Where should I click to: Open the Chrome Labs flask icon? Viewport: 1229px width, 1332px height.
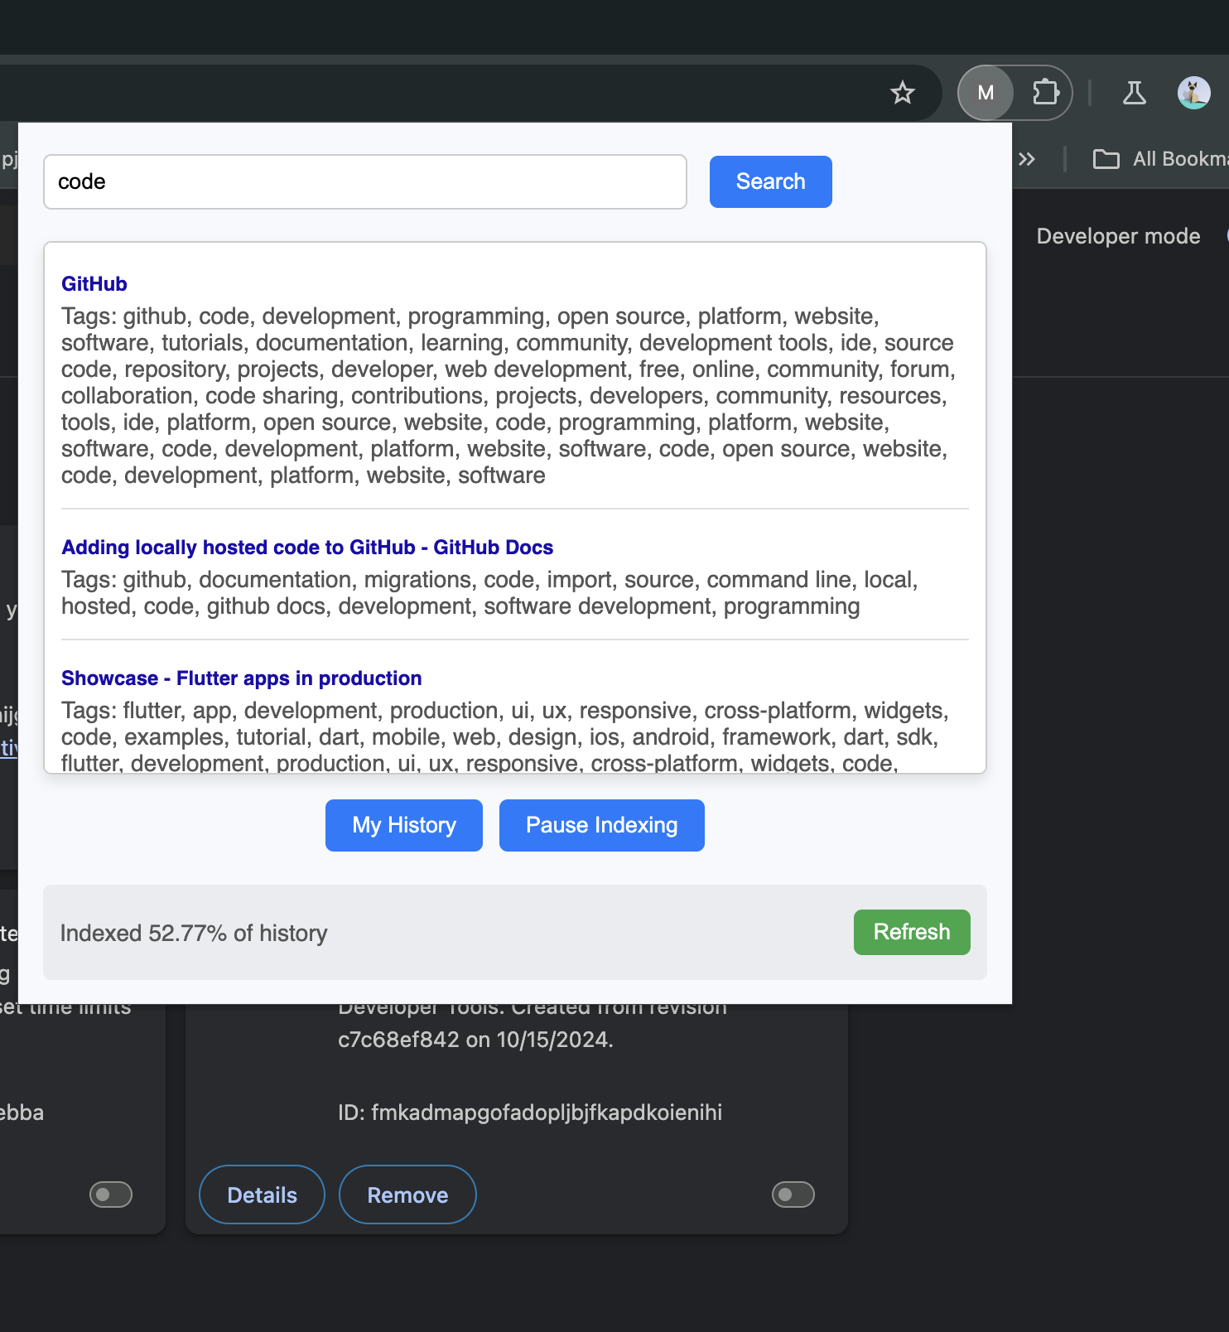pos(1134,93)
